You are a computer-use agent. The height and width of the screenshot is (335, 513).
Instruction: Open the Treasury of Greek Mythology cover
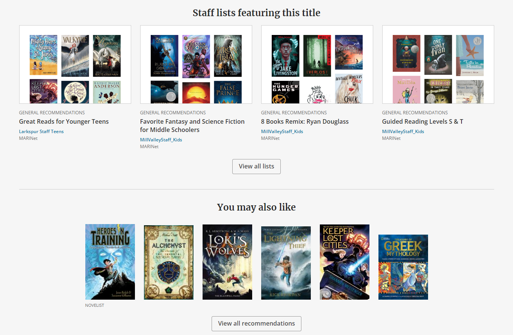(x=403, y=267)
